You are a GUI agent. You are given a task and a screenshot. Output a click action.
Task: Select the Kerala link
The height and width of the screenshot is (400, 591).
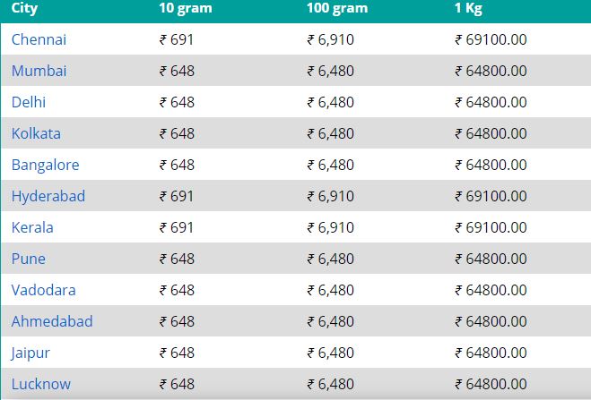pyautogui.click(x=32, y=227)
